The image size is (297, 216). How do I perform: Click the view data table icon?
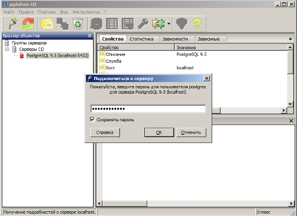tap(112, 24)
